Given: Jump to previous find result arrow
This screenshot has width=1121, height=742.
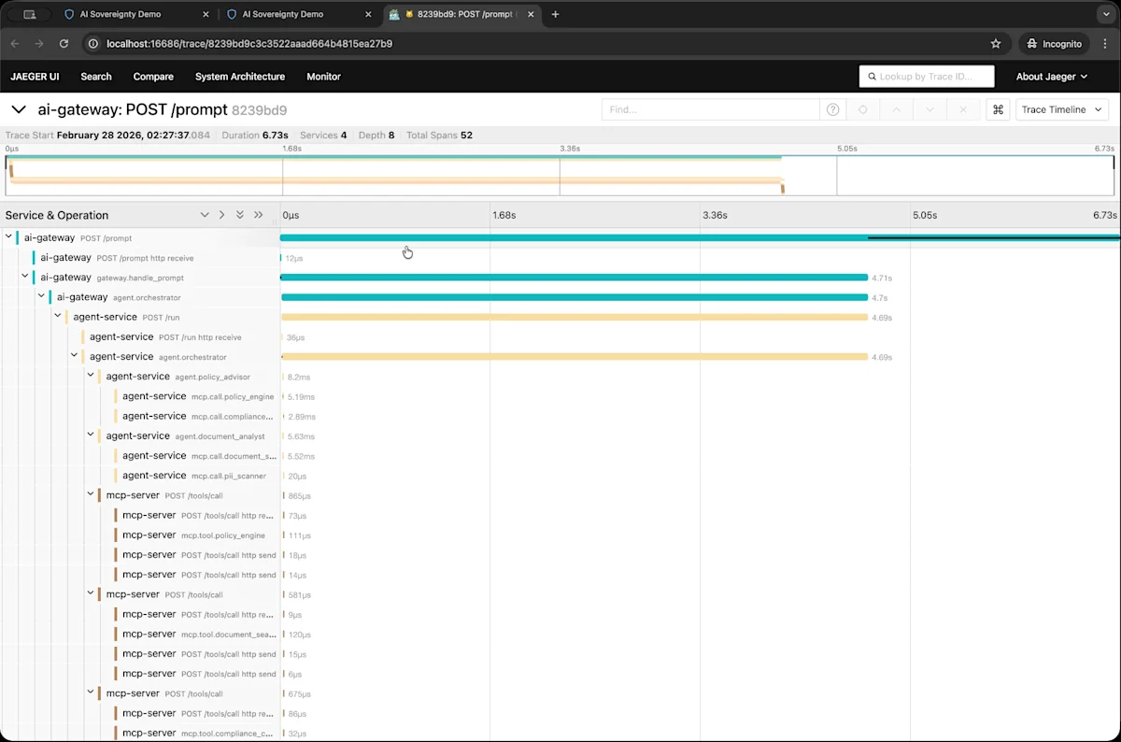Looking at the screenshot, I should (896, 109).
